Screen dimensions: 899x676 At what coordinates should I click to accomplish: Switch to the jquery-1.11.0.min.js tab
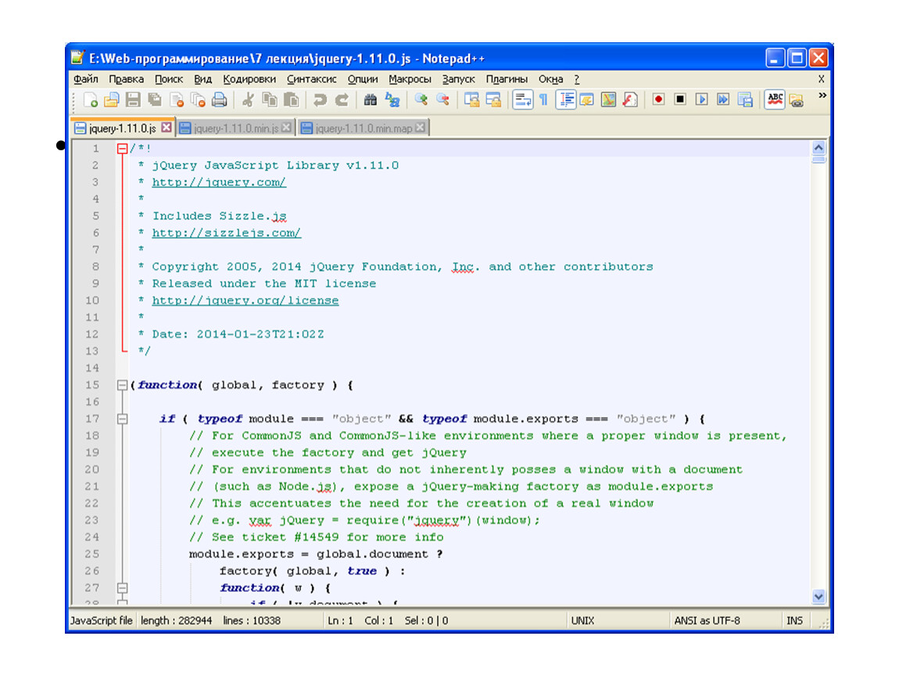tap(235, 128)
